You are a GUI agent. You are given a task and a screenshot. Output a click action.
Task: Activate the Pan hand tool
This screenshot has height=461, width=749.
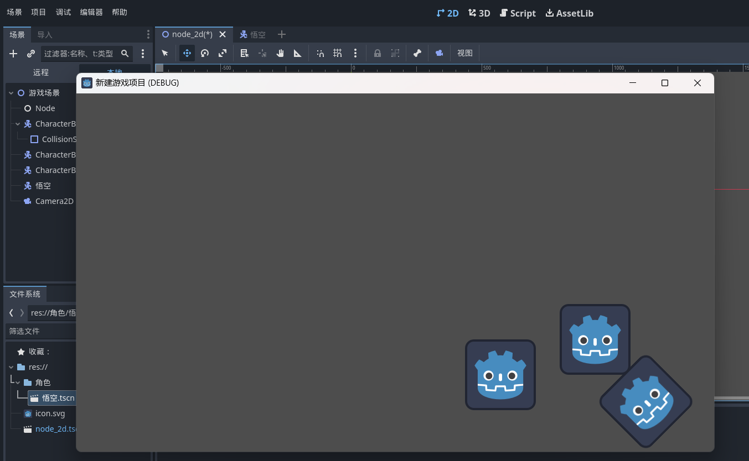click(280, 53)
